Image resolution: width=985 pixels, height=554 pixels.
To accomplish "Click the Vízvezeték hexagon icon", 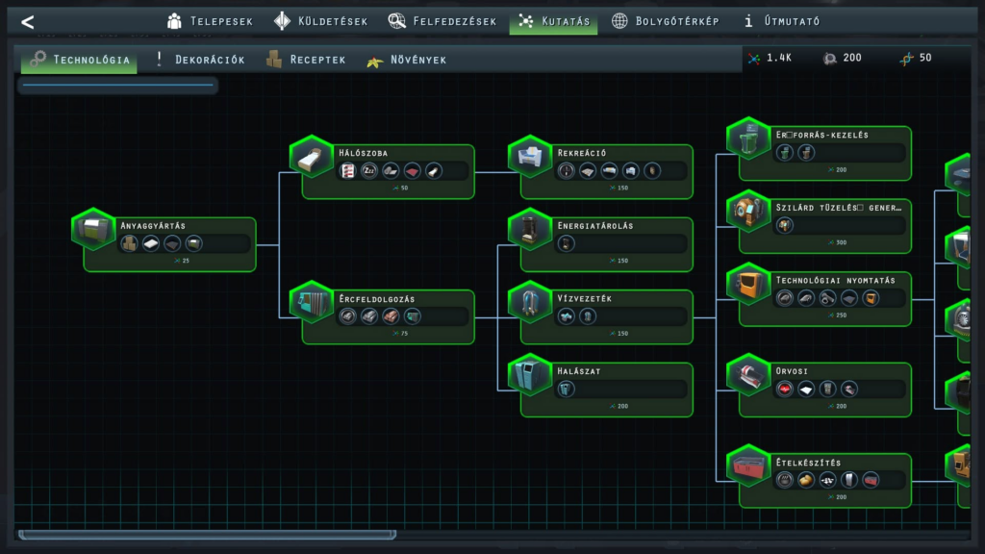I will [530, 303].
